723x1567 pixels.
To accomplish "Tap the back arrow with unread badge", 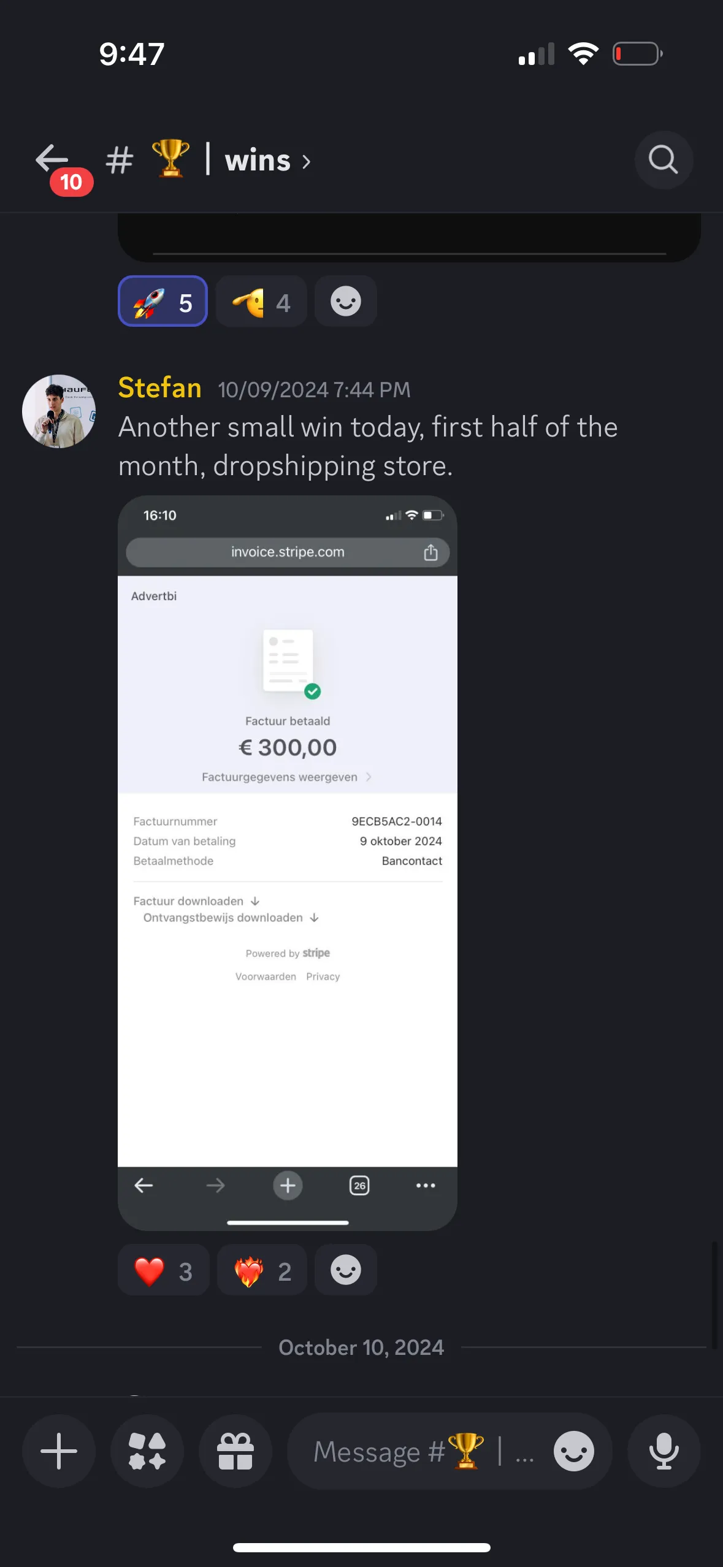I will (x=54, y=161).
